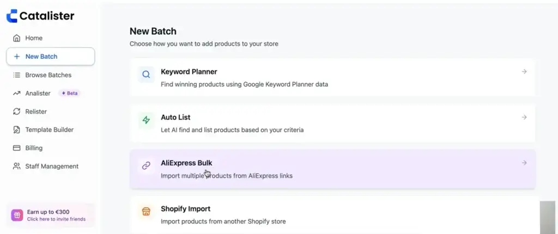Viewport: 558px width, 234px height.
Task: Click "Import multiple products from AliExpress links" text
Action: coord(227,176)
